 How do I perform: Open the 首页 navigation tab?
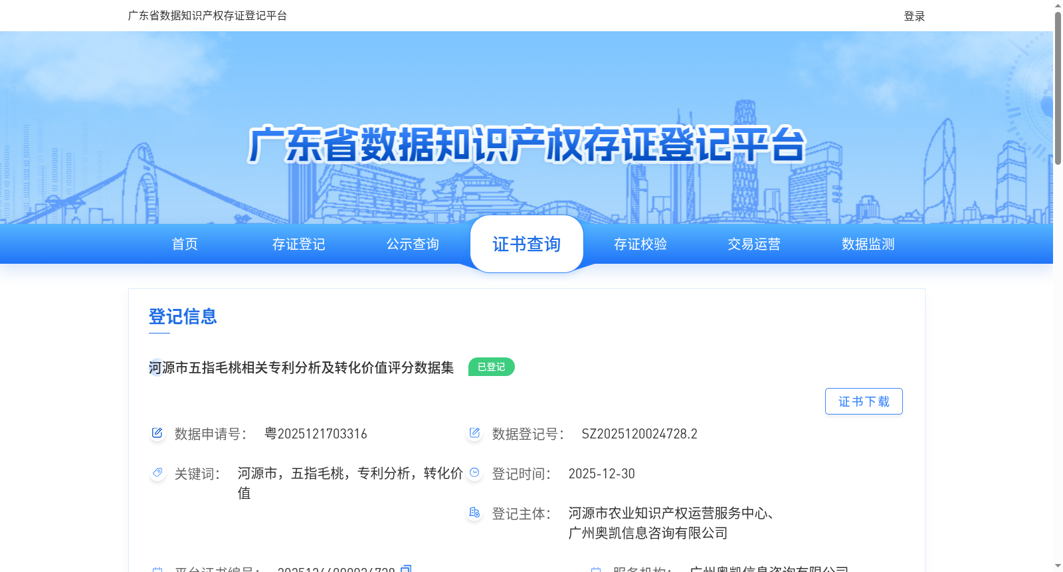point(185,244)
